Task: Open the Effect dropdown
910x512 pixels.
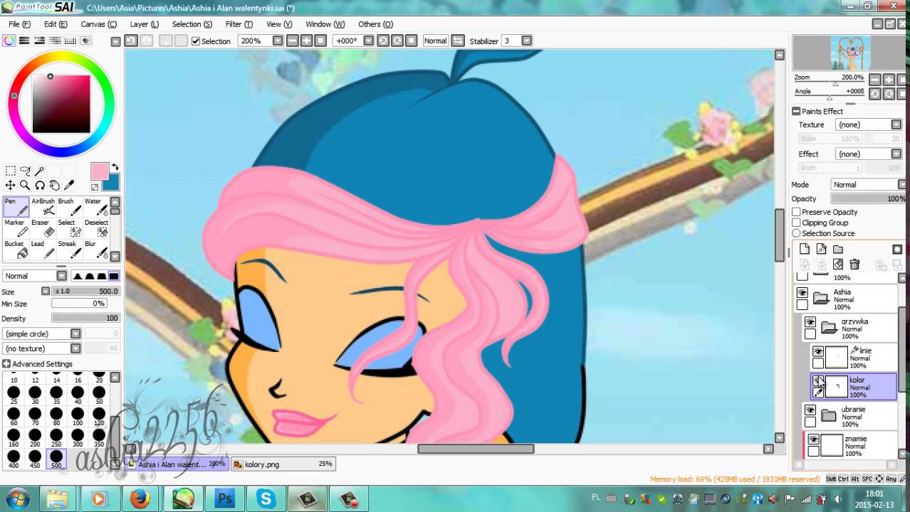Action: [x=896, y=154]
